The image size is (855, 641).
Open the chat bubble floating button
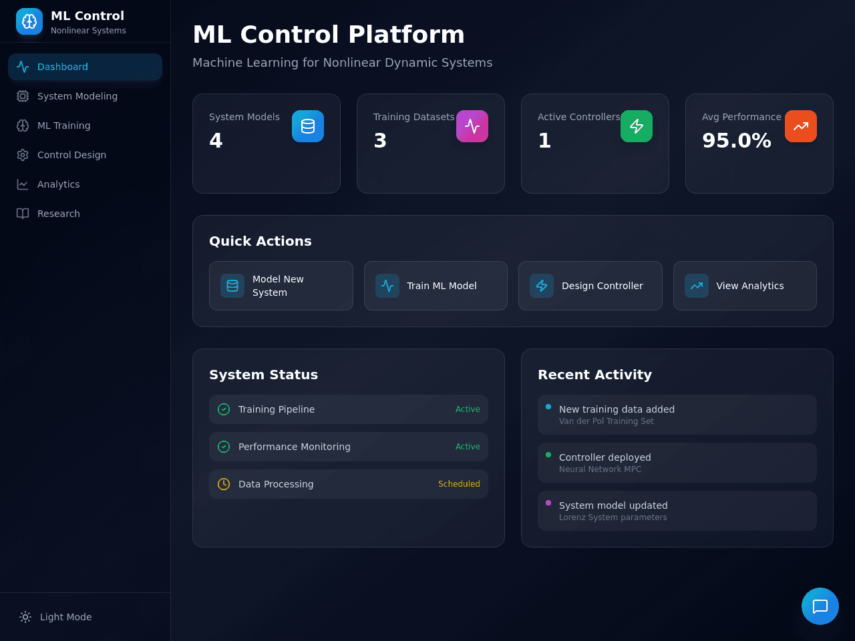tap(820, 606)
